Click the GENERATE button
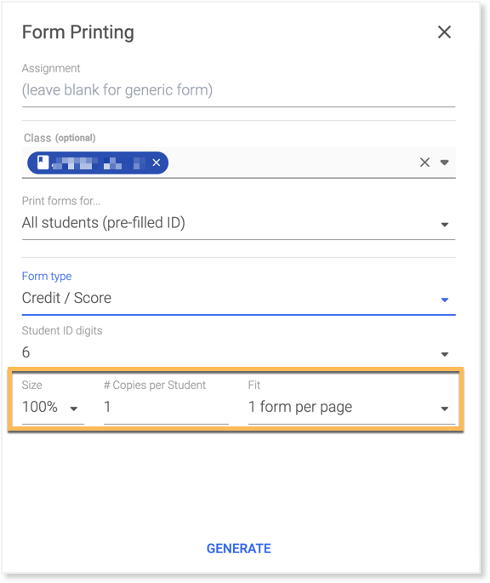 pos(239,548)
